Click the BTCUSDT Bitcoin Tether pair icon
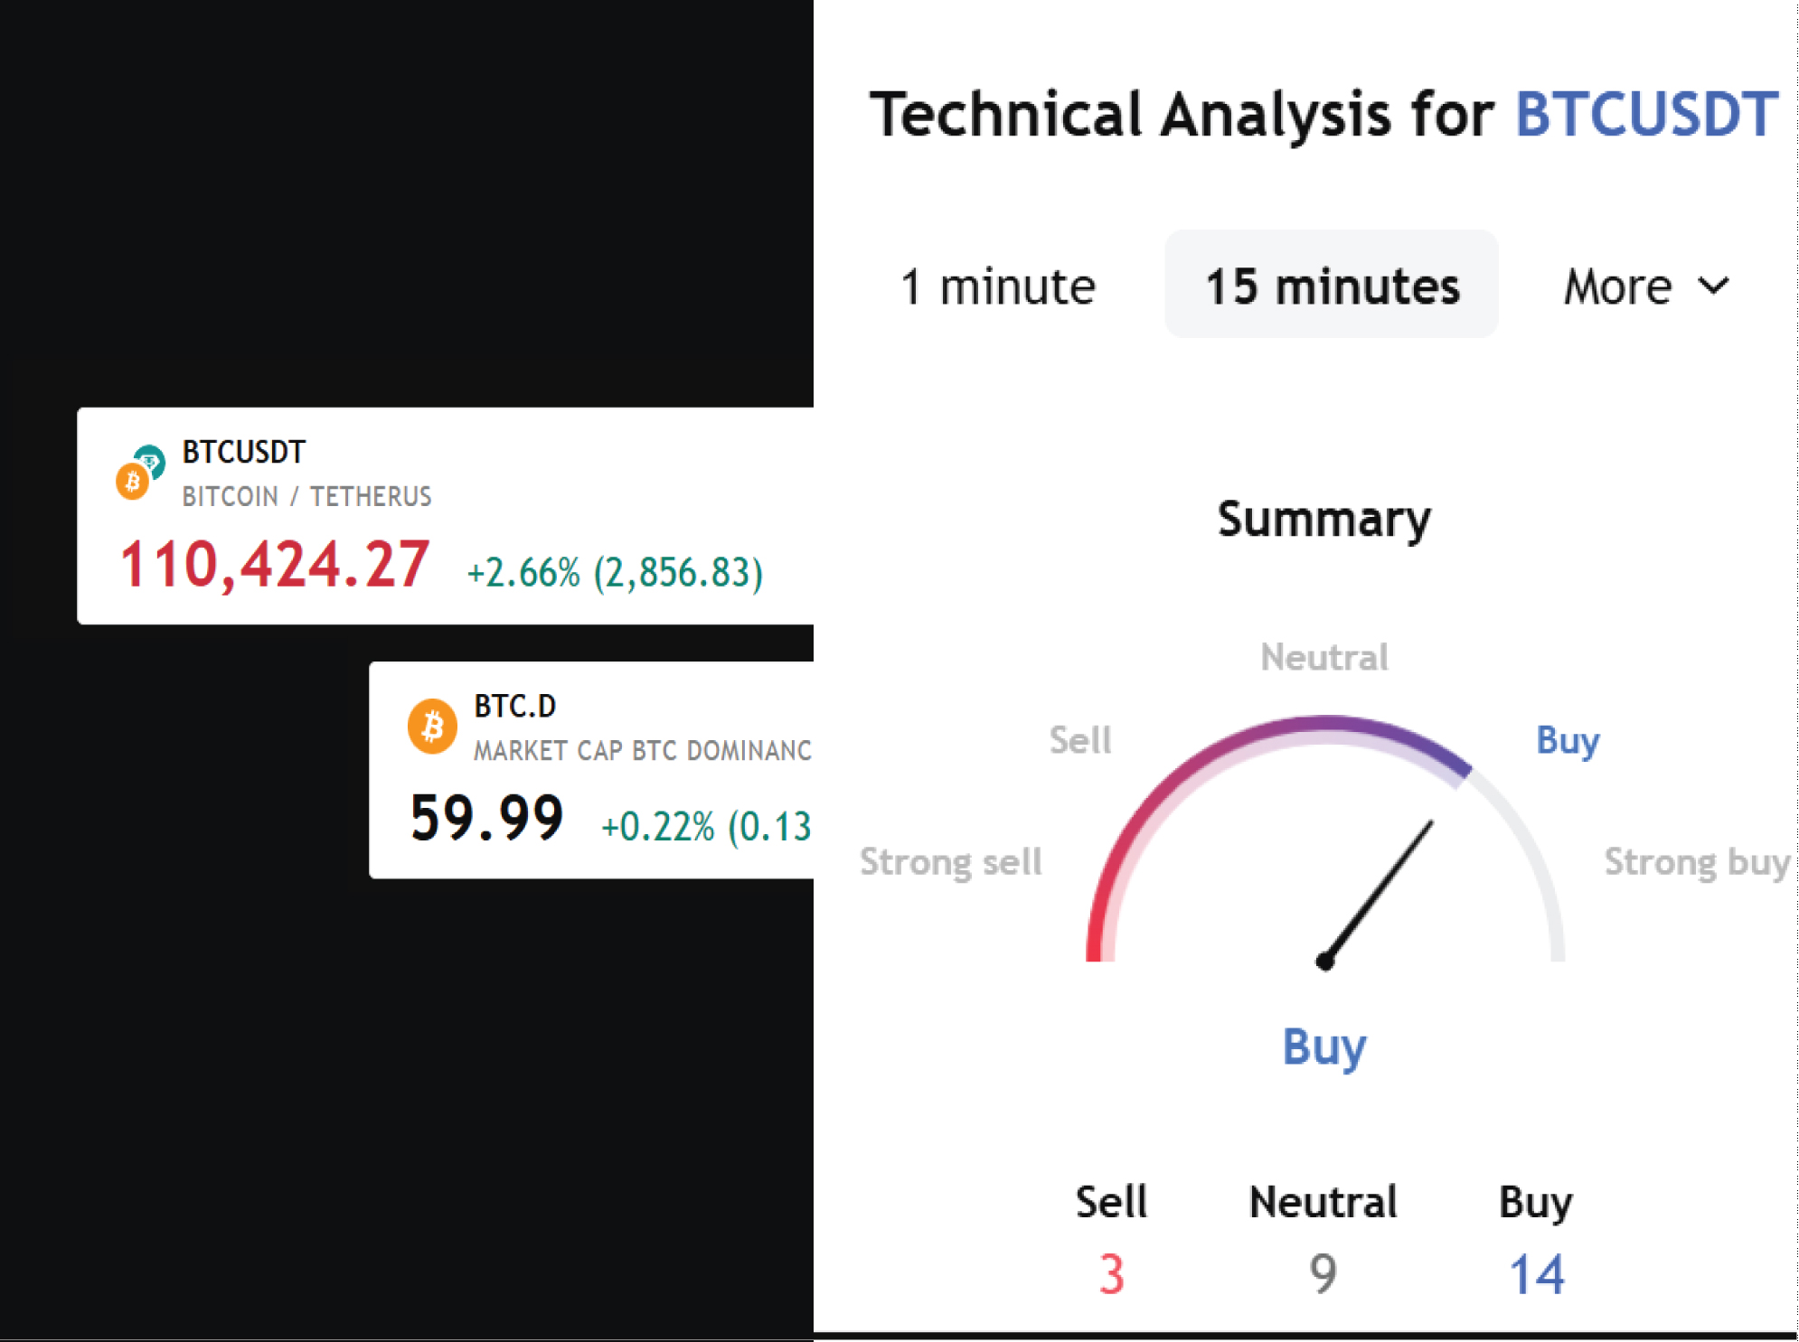Screen dimensions: 1799x1342 coord(140,472)
